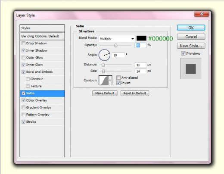Viewport: 224px width, 174px height.
Task: Open Bevel and Emboss settings label
Action: 39,72
